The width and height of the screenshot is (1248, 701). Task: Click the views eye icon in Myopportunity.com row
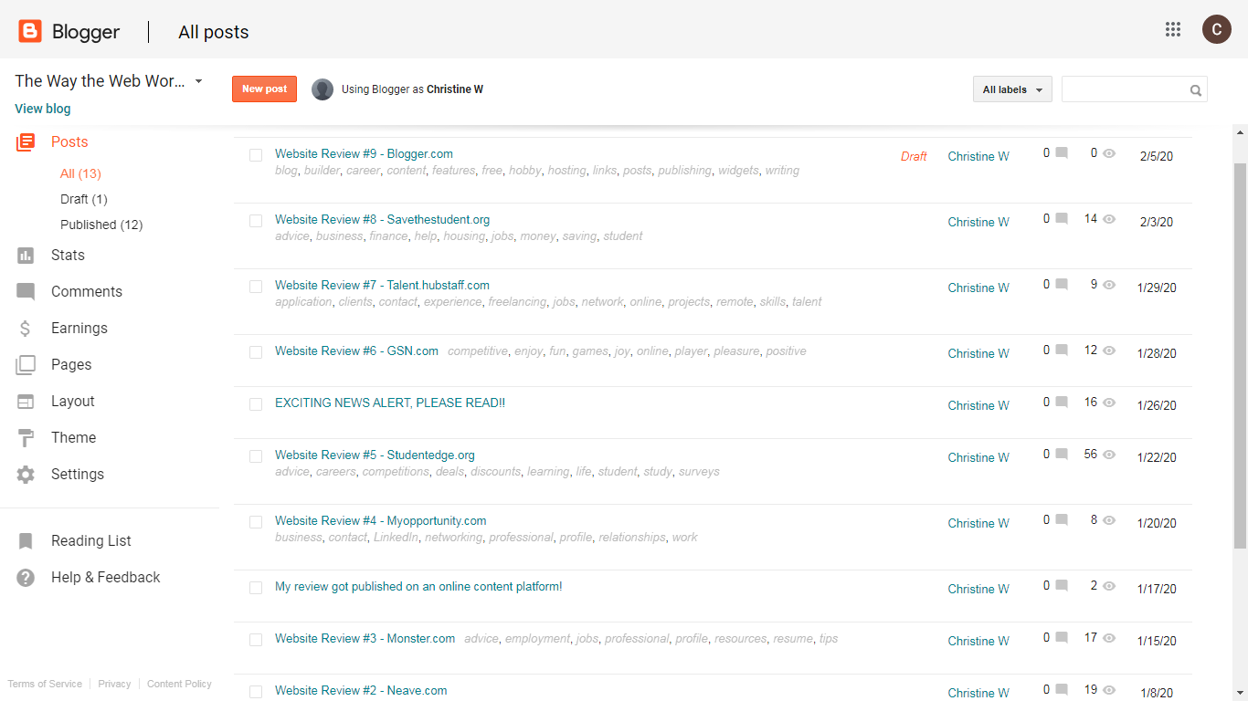click(1109, 520)
